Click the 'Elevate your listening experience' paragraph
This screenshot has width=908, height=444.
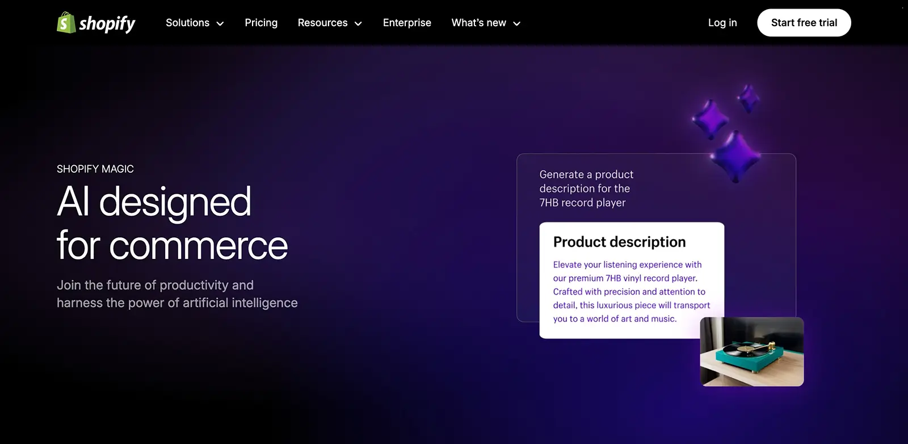(x=632, y=291)
